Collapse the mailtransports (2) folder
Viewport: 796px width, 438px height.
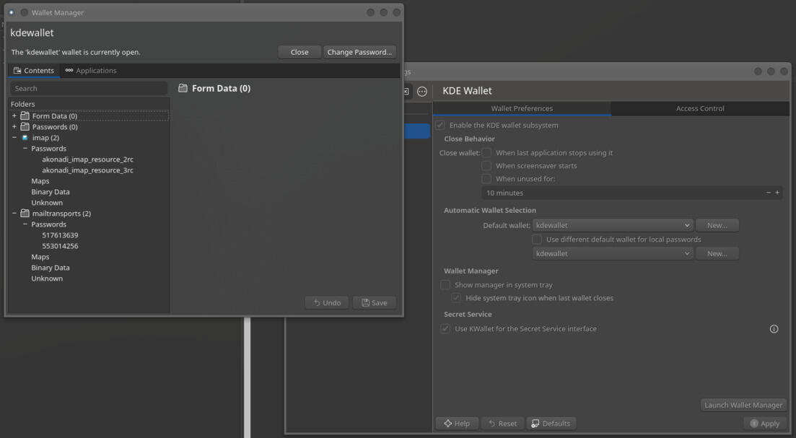[14, 214]
